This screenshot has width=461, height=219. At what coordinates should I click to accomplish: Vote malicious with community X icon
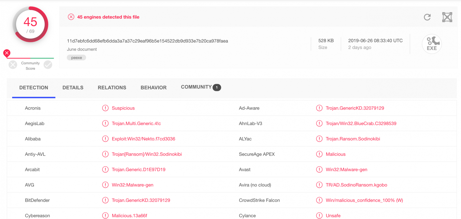click(13, 65)
